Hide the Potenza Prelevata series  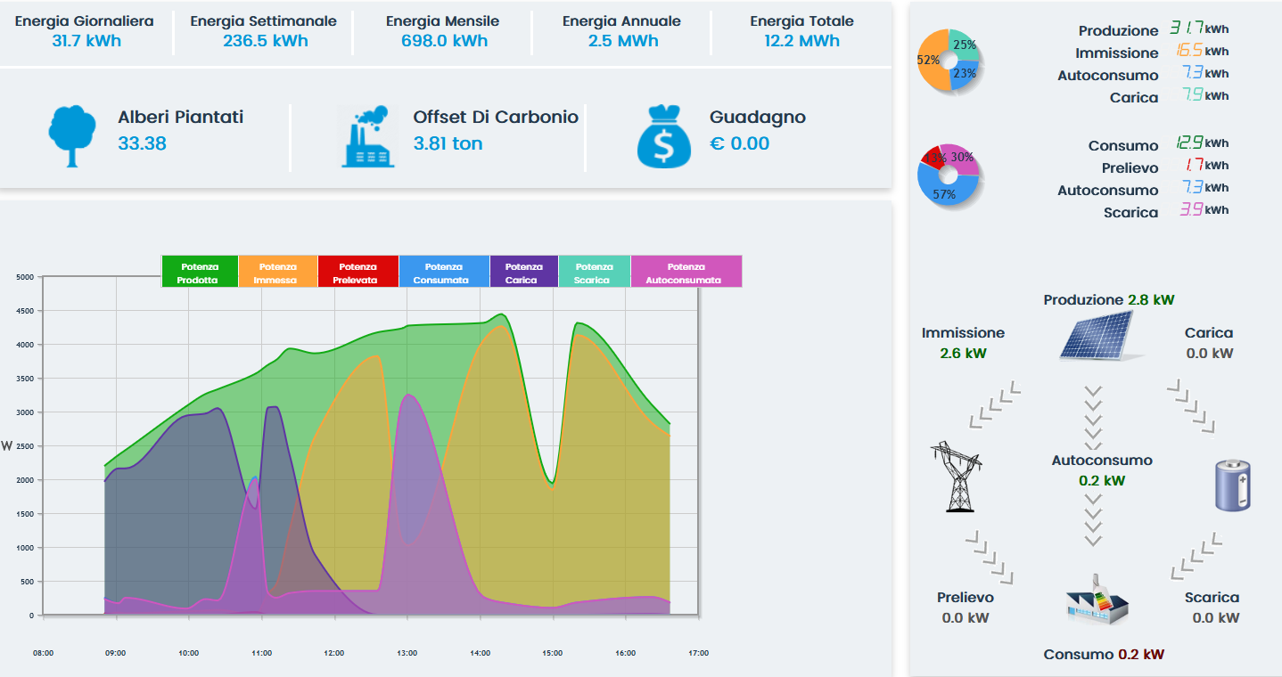tap(357, 273)
